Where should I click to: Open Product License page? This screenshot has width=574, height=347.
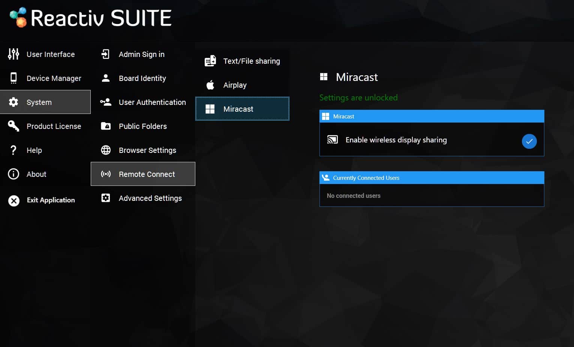[45, 126]
